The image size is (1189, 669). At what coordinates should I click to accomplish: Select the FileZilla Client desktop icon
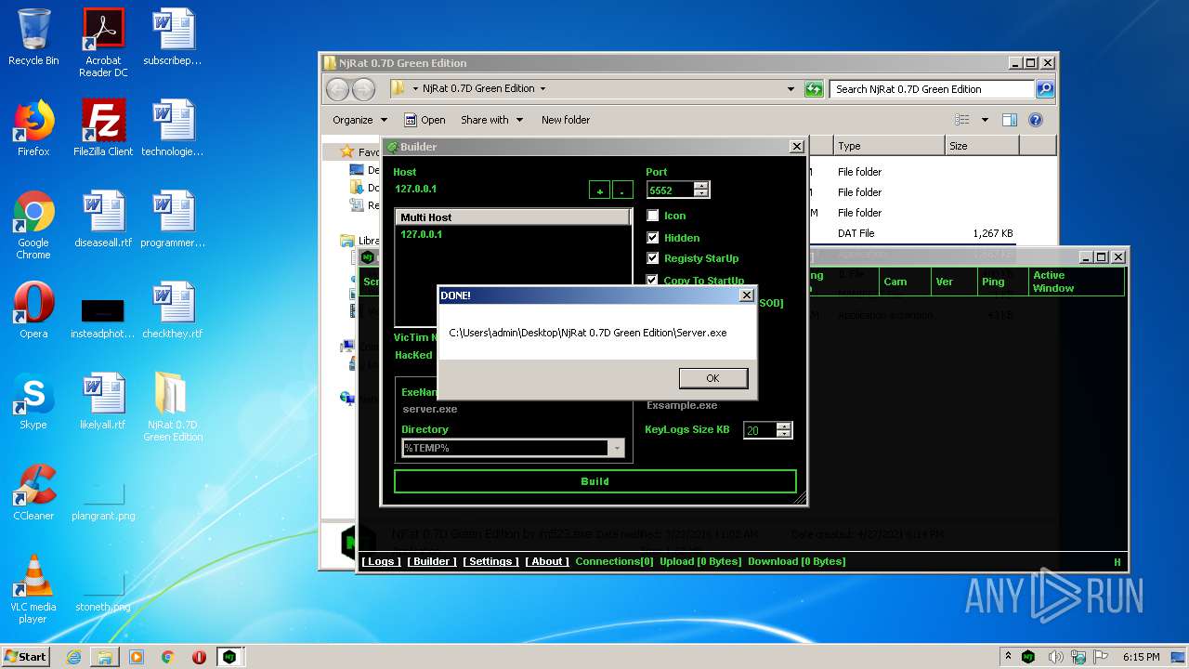tap(103, 128)
